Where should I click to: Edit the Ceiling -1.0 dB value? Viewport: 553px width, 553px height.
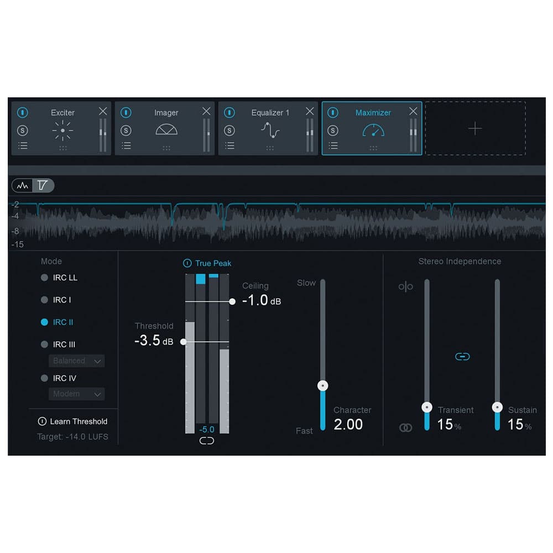(262, 300)
